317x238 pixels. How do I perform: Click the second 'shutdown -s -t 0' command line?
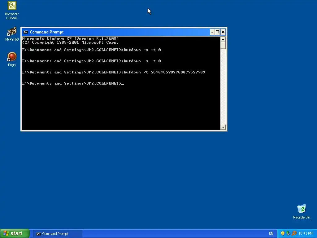click(x=91, y=61)
